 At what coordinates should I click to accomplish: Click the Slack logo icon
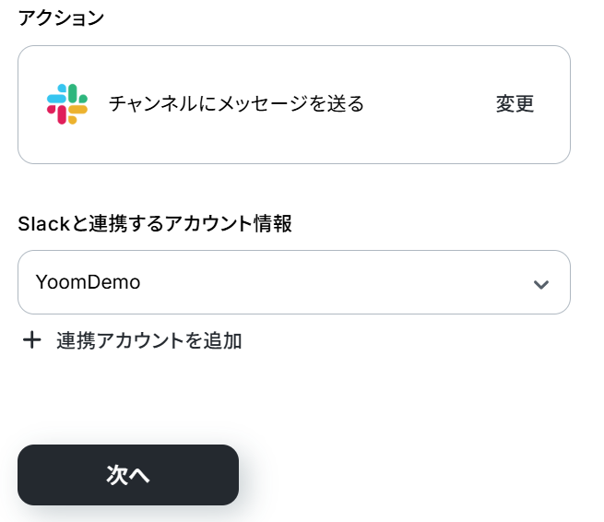tap(67, 104)
